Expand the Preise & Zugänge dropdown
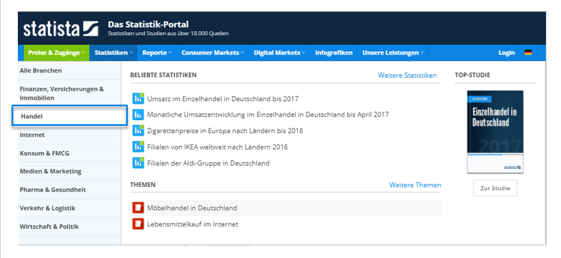This screenshot has width=561, height=258. 56,53
